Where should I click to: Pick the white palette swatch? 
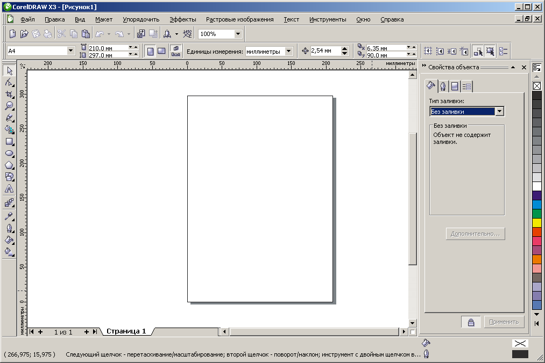536,186
